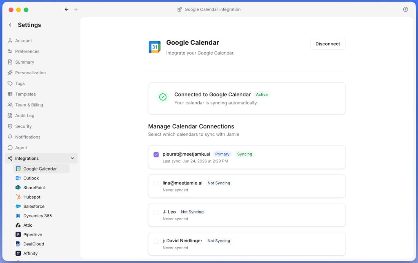Check the j: David Neidlinger checkbox
The image size is (418, 263).
pyautogui.click(x=156, y=241)
